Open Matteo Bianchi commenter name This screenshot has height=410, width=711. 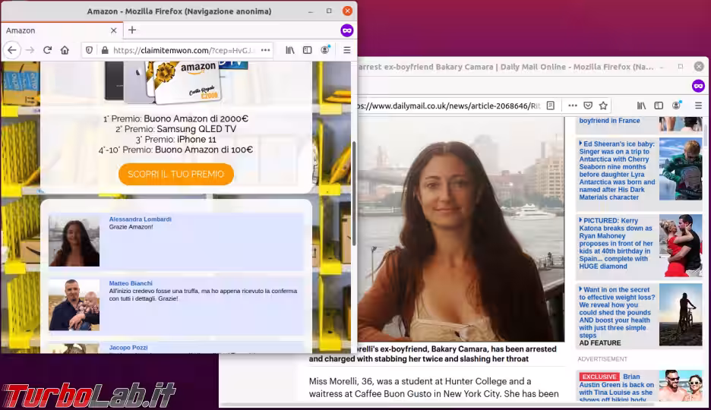[131, 283]
